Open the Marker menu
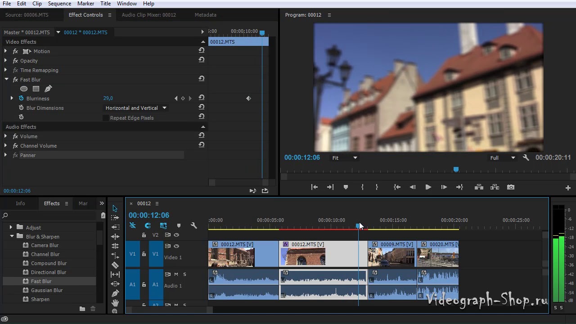Image resolution: width=576 pixels, height=324 pixels. click(x=85, y=4)
